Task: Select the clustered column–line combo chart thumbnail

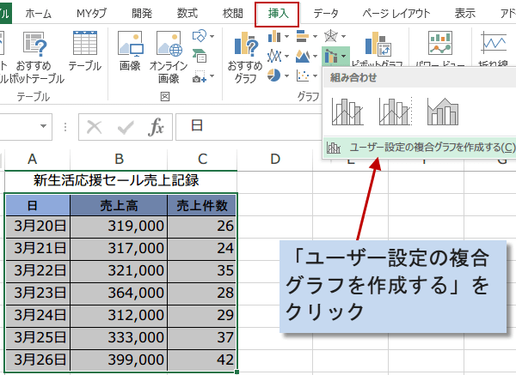Action: tap(347, 111)
